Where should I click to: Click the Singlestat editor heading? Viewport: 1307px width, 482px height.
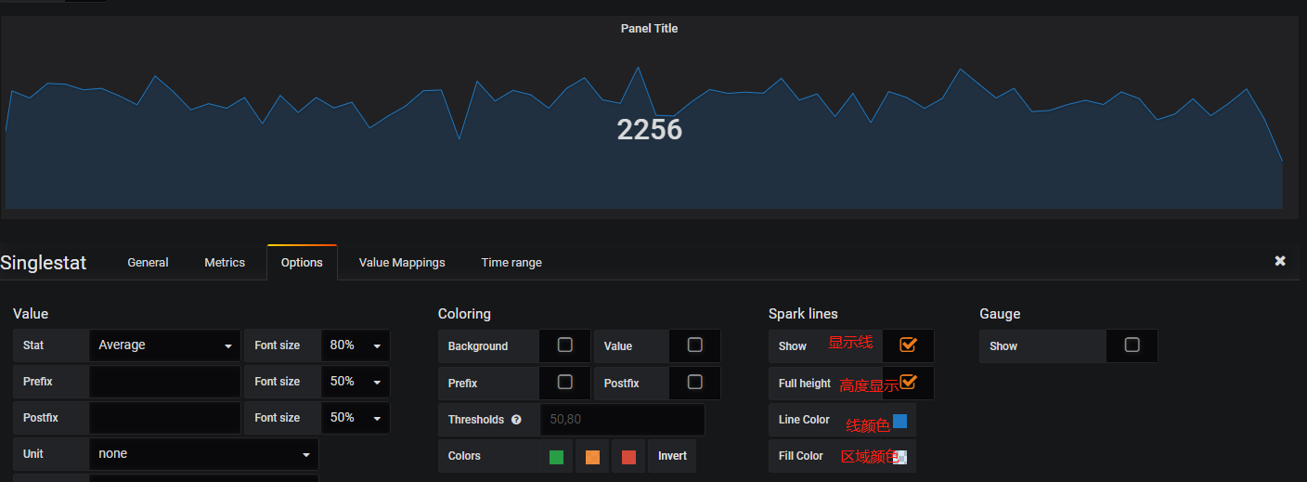click(x=44, y=263)
